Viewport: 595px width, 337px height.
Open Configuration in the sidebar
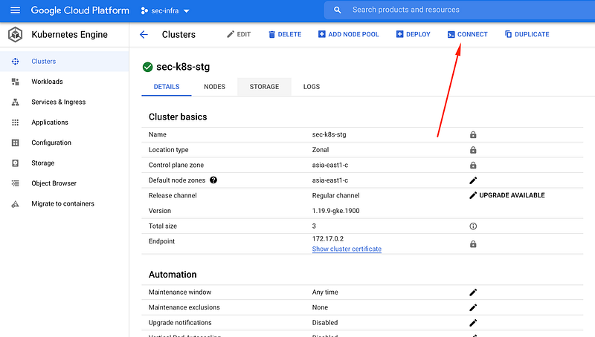65,143
